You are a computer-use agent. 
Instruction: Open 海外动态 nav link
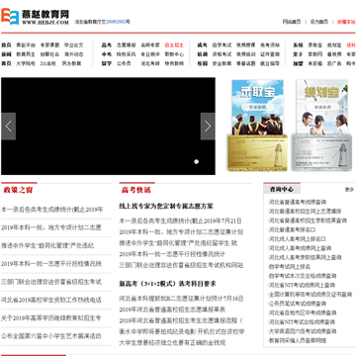pyautogui.click(x=74, y=54)
